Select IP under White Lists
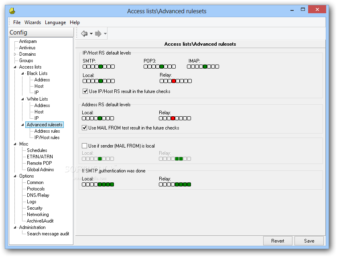 tap(37, 118)
